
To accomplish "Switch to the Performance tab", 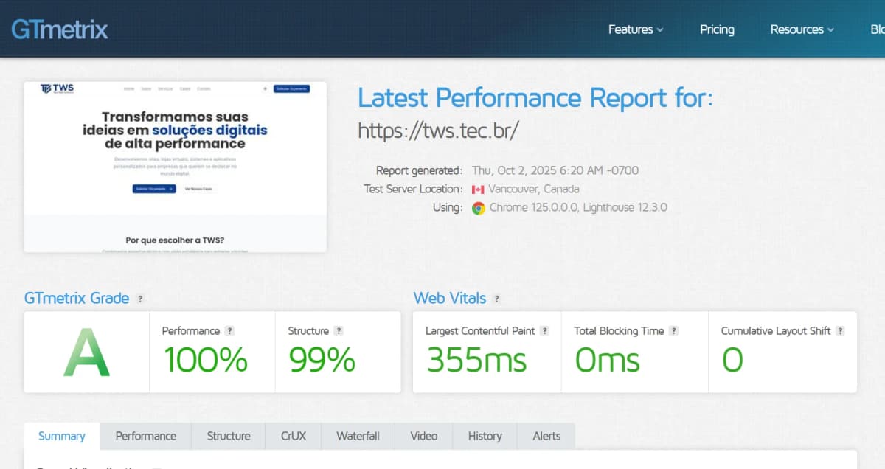I will pos(146,436).
